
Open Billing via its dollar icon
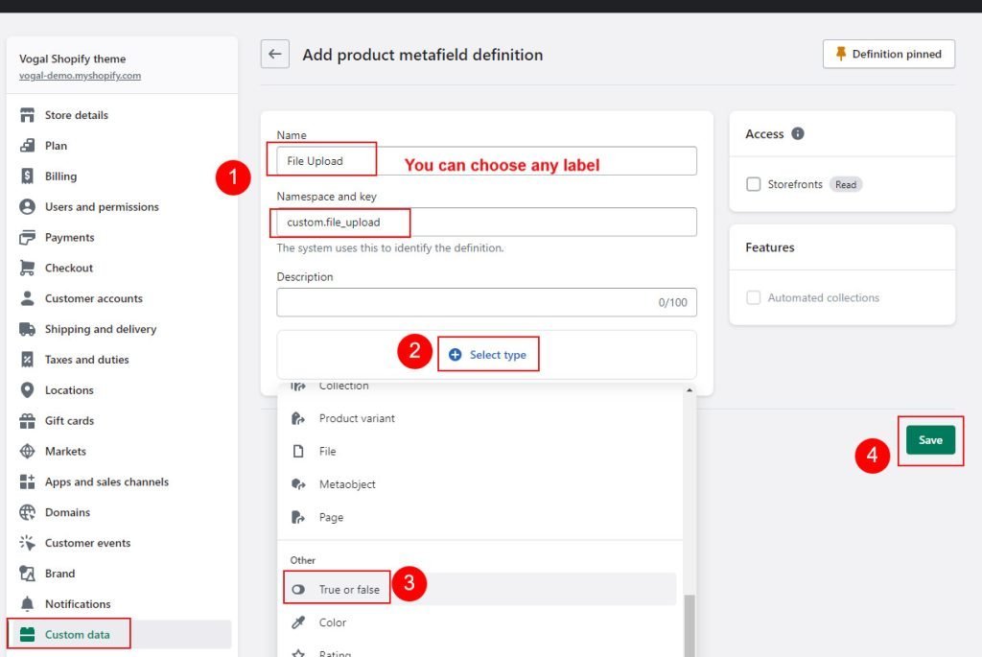pos(27,176)
